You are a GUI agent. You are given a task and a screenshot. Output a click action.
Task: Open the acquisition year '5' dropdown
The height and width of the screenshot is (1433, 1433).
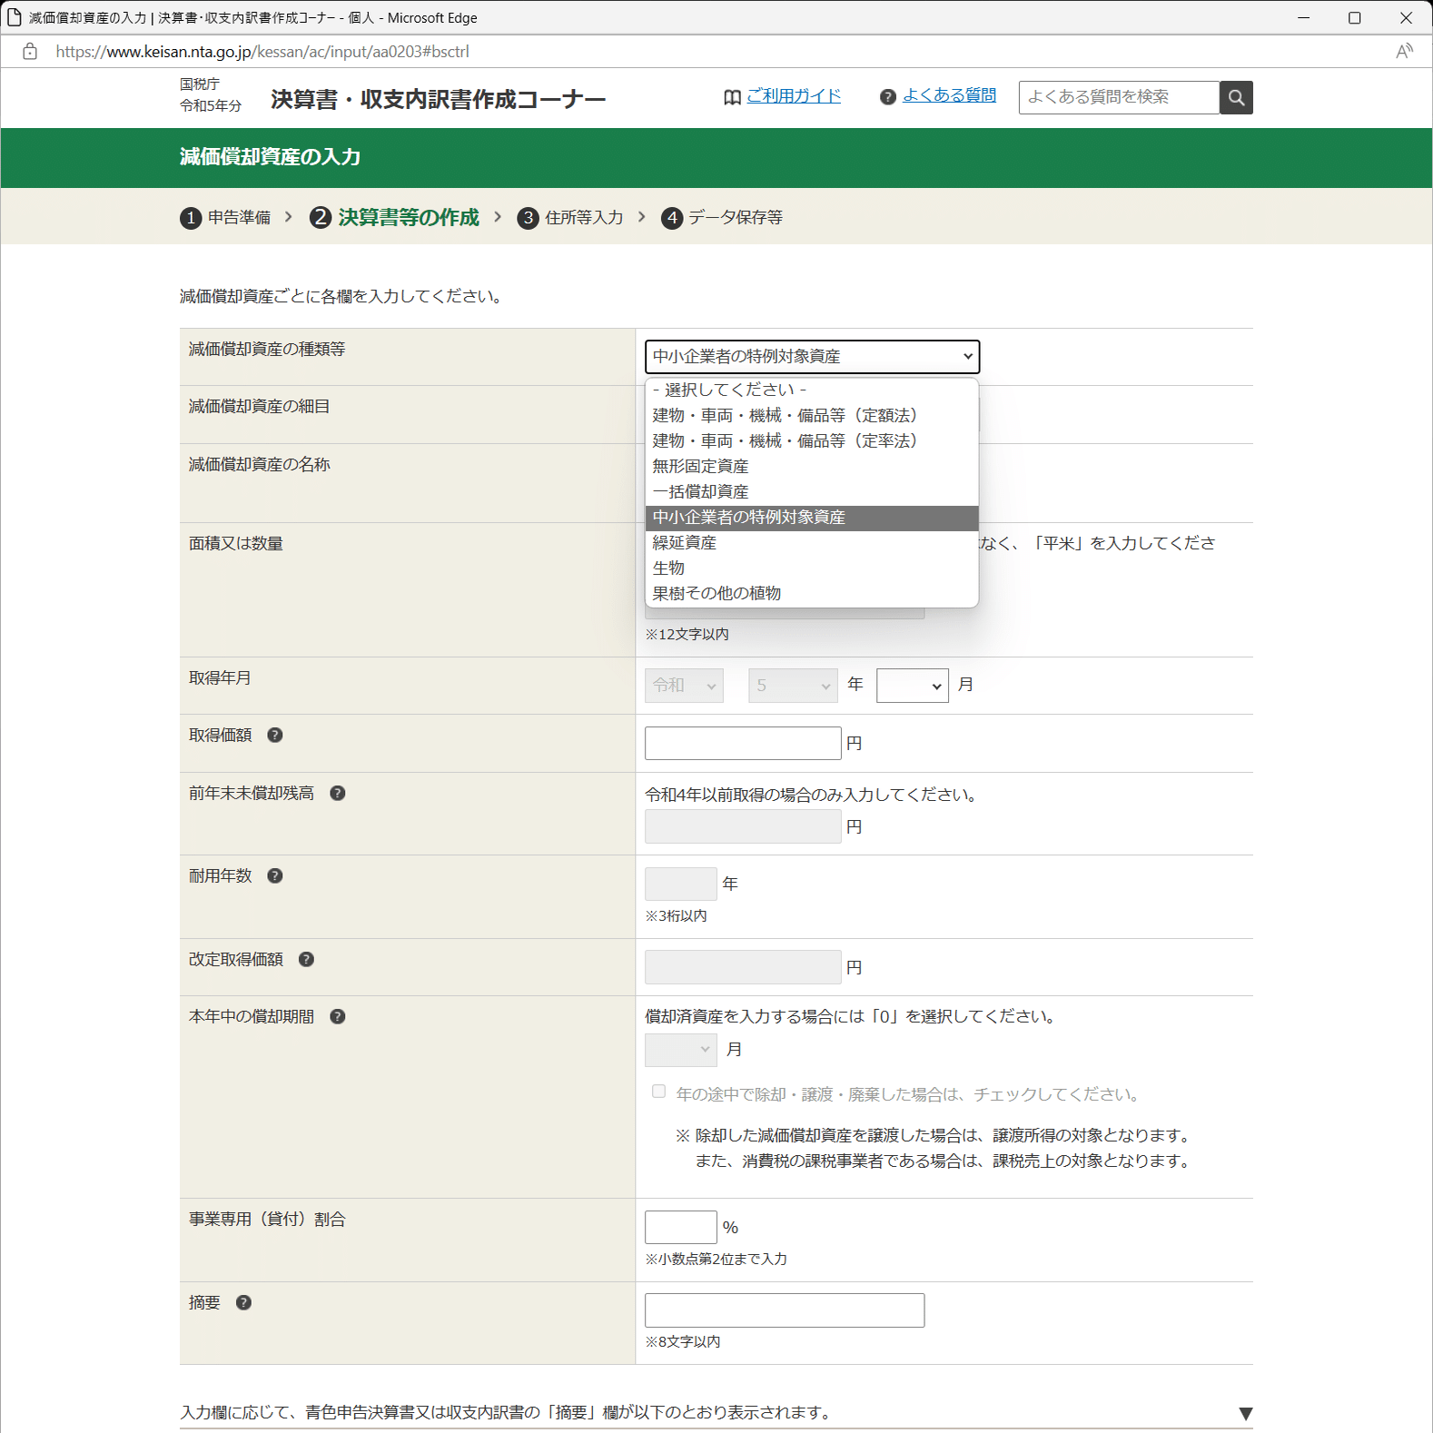(x=793, y=686)
